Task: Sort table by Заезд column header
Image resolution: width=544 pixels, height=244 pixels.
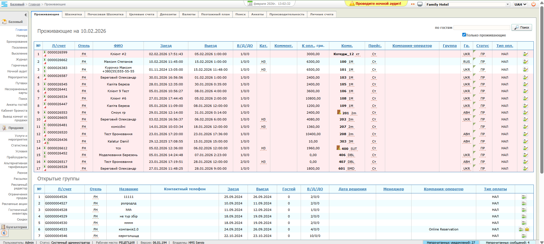Action: 166,46
